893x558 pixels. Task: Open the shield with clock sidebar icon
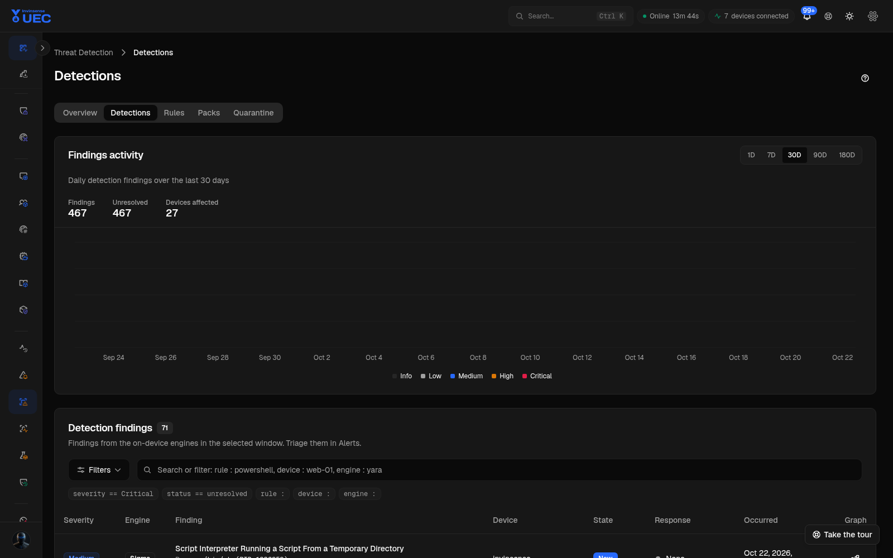tap(23, 482)
